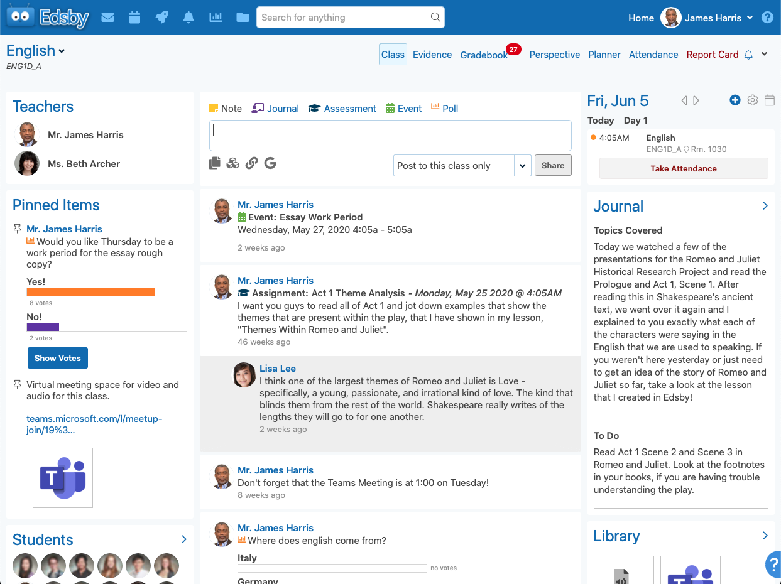Open the calendar icon in top bar
The height and width of the screenshot is (584, 781).
coord(134,18)
